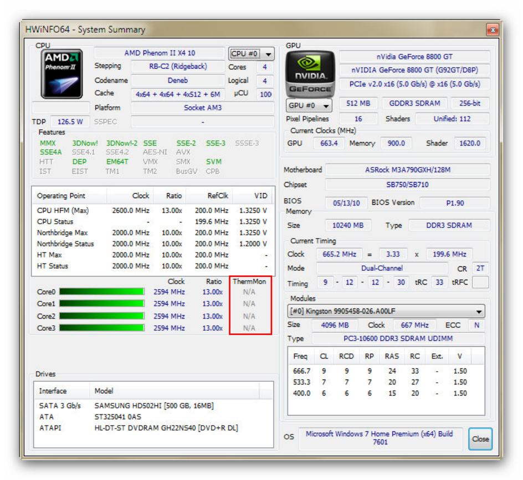This screenshot has width=523, height=480.
Task: Click the ECC N field
Action: [476, 325]
